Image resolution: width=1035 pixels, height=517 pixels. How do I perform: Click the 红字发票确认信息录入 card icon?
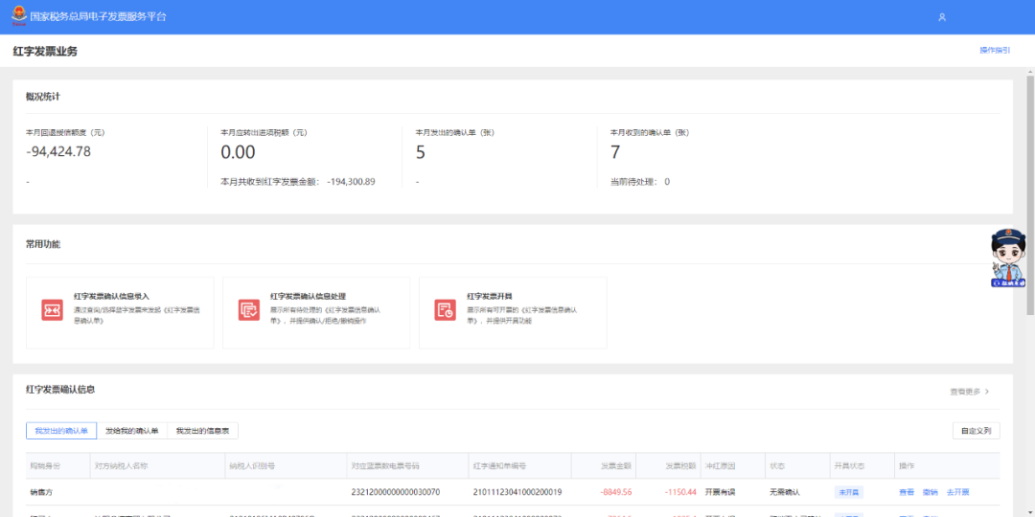pos(52,310)
